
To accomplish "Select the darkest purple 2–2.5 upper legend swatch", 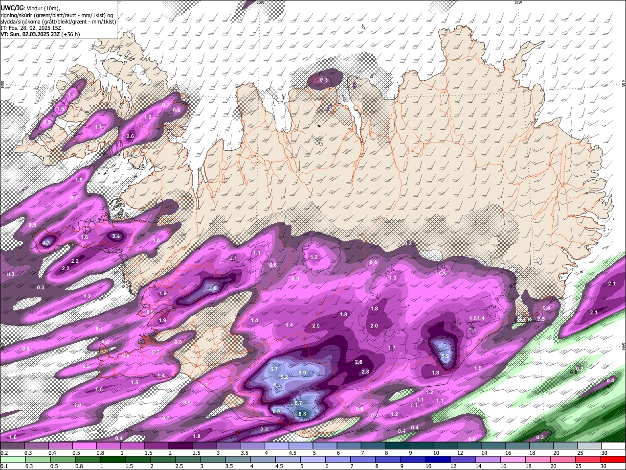I will click(x=180, y=446).
